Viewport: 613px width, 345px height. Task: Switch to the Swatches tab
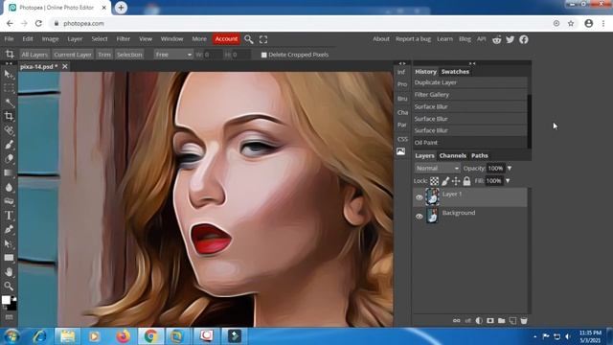coord(455,72)
